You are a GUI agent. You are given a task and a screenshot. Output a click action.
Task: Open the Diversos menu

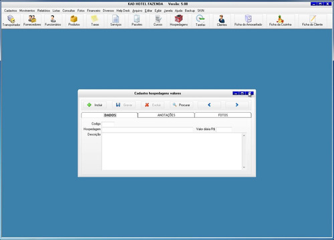[x=108, y=11]
